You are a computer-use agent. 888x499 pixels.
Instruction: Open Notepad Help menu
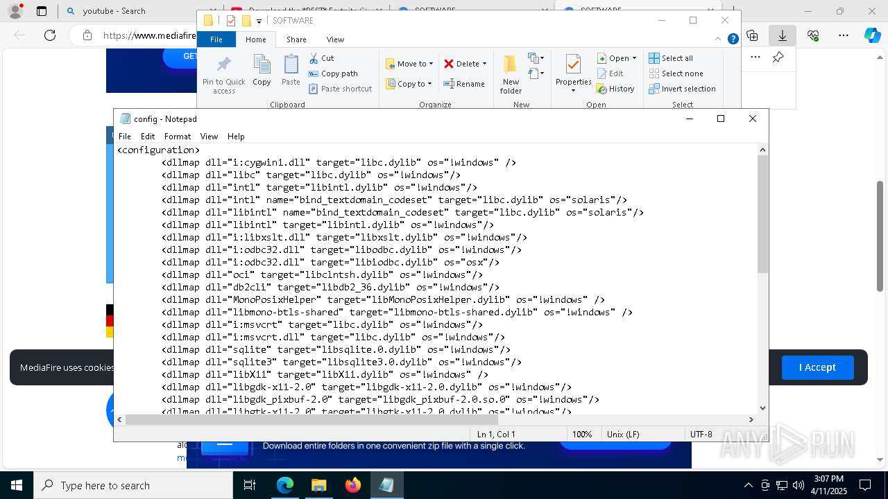tap(236, 137)
